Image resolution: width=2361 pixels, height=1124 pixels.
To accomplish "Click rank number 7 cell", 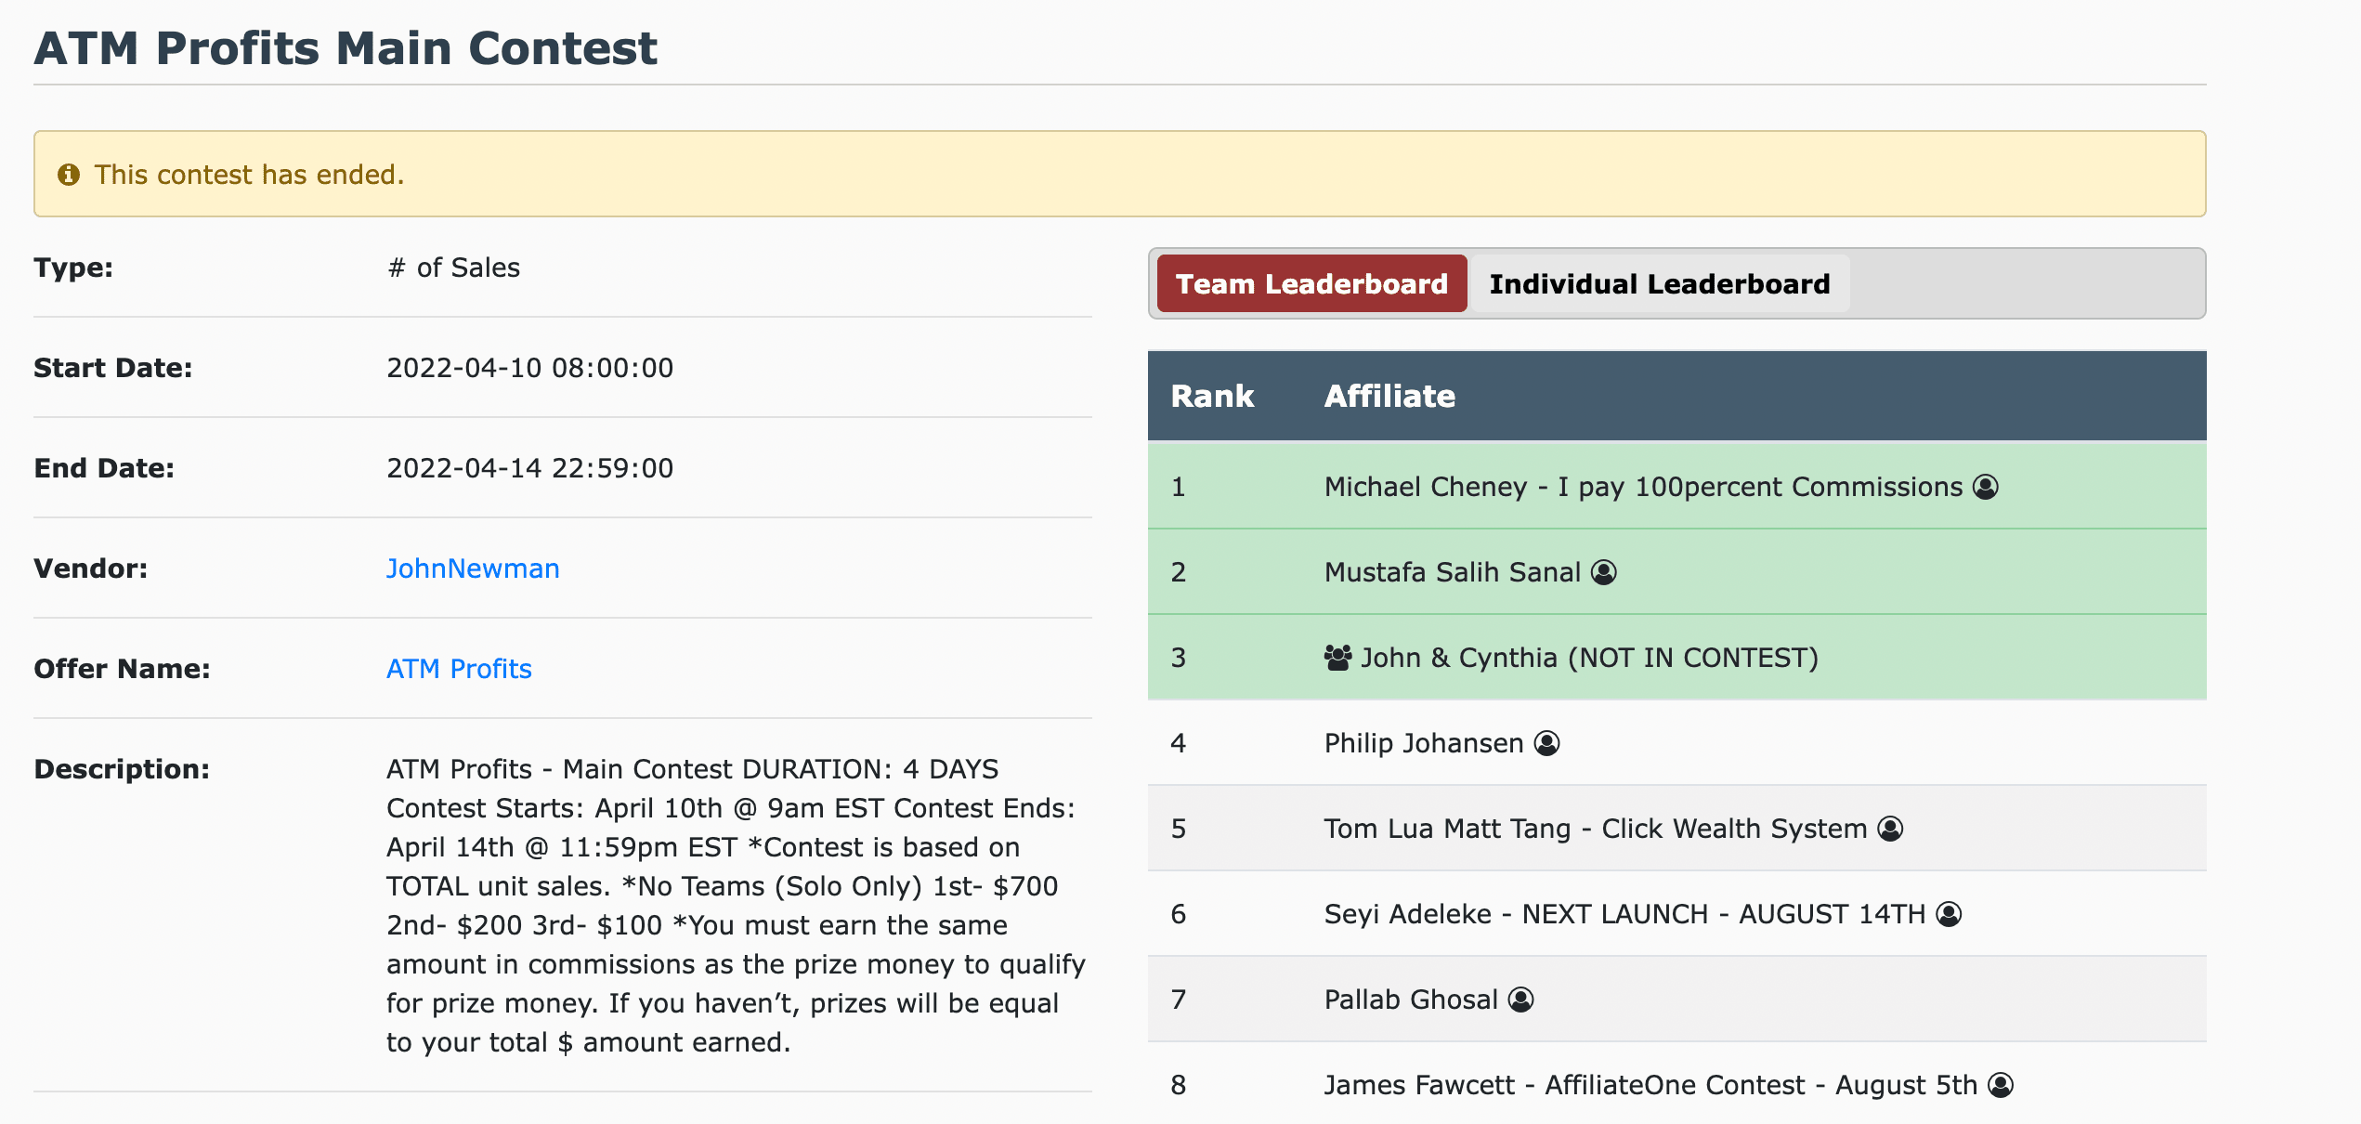I will pos(1178,1000).
